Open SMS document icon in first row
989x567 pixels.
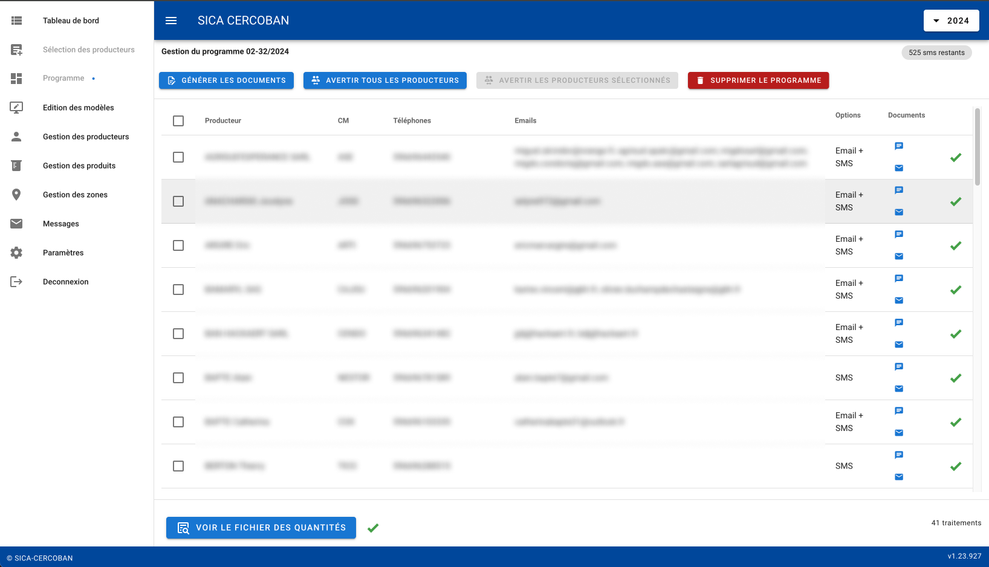click(x=899, y=146)
